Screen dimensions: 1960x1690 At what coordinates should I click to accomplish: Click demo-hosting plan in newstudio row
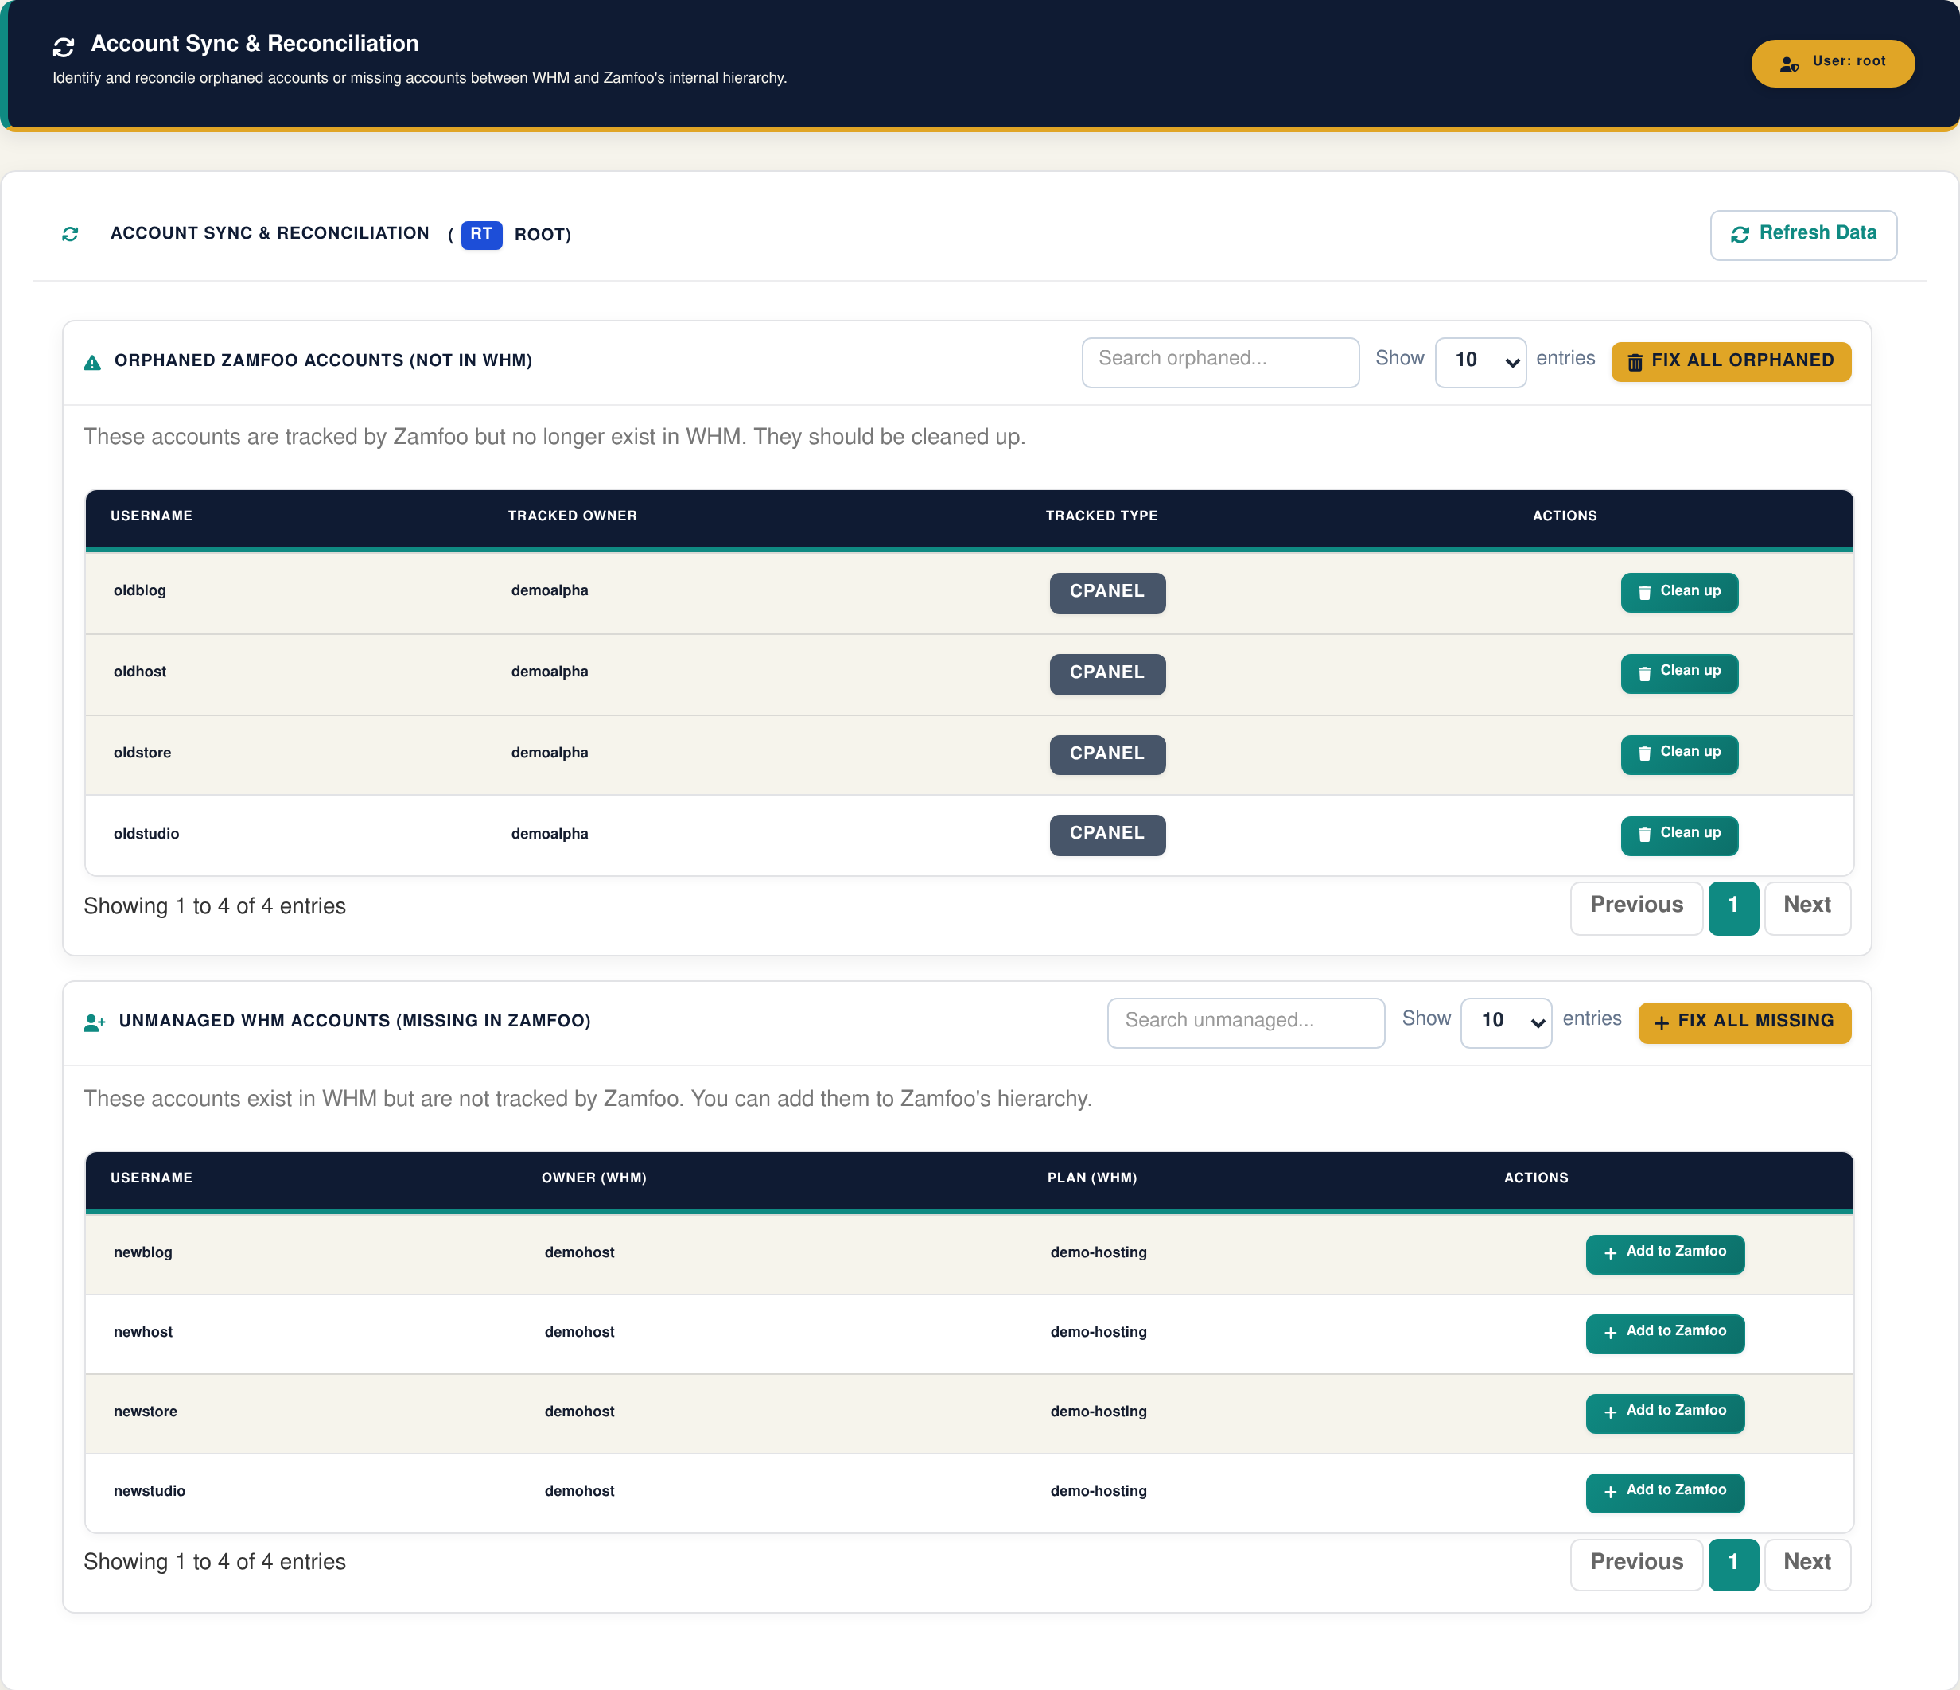coord(1099,1490)
